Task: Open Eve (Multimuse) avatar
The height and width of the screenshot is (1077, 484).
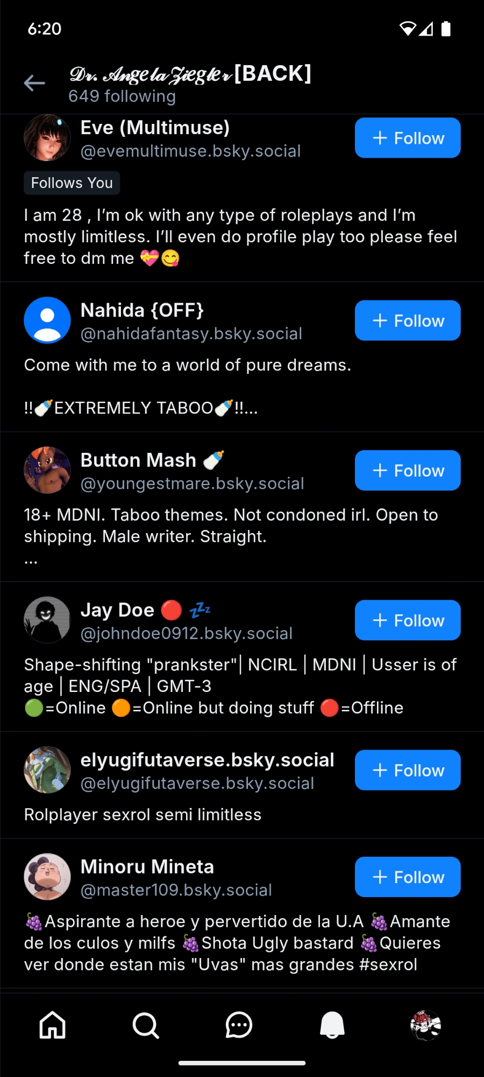Action: pyautogui.click(x=47, y=138)
